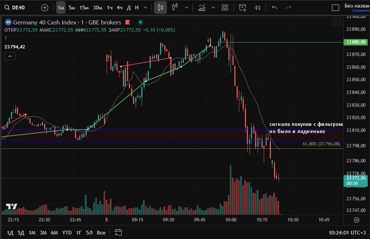
Task: Click the 23 880,00 green price label
Action: tap(356, 42)
